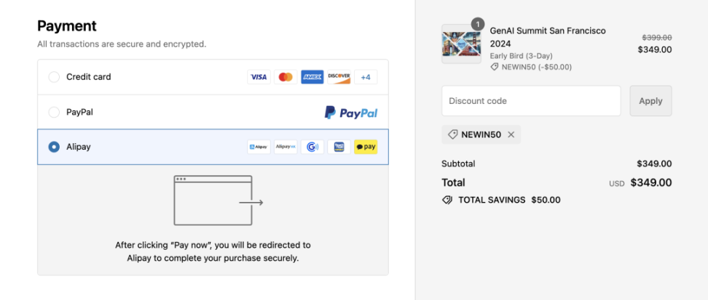The height and width of the screenshot is (300, 708).
Task: Remove the NEWIN50 discount code
Action: pyautogui.click(x=511, y=134)
